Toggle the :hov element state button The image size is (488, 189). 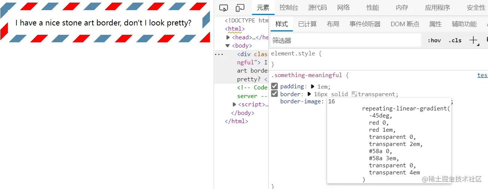(434, 40)
